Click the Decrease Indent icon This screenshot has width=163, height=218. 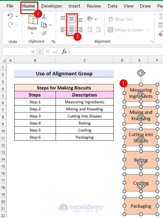[x=90, y=30]
